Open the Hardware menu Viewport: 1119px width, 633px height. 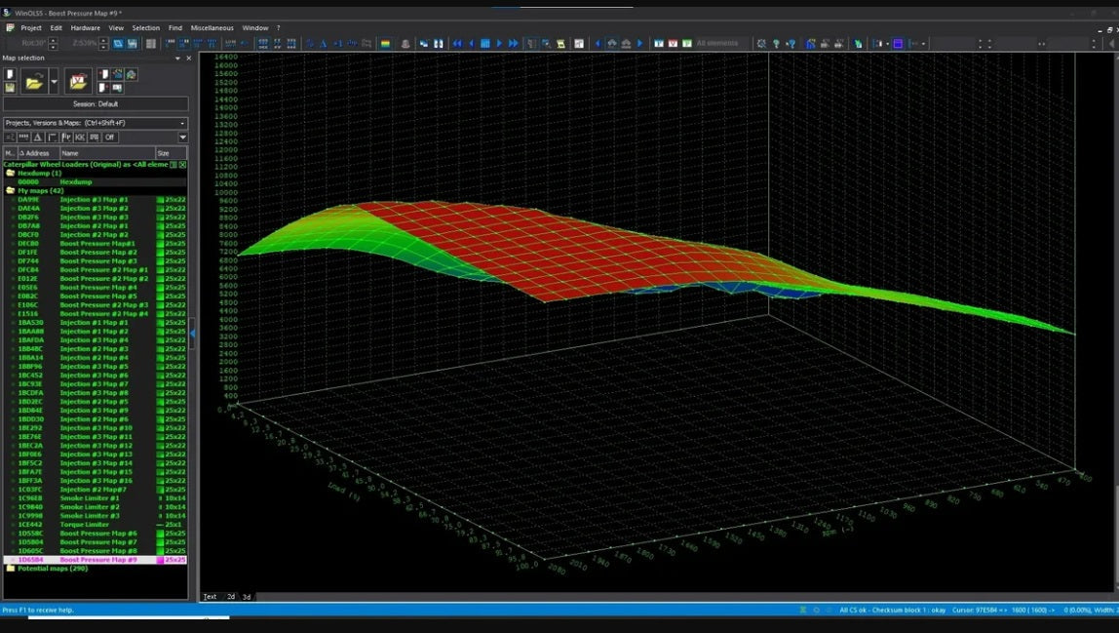85,28
